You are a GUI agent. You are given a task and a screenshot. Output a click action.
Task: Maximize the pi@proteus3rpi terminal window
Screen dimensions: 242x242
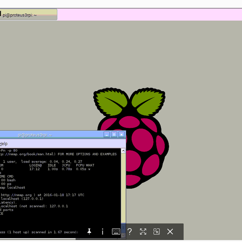click(x=114, y=135)
